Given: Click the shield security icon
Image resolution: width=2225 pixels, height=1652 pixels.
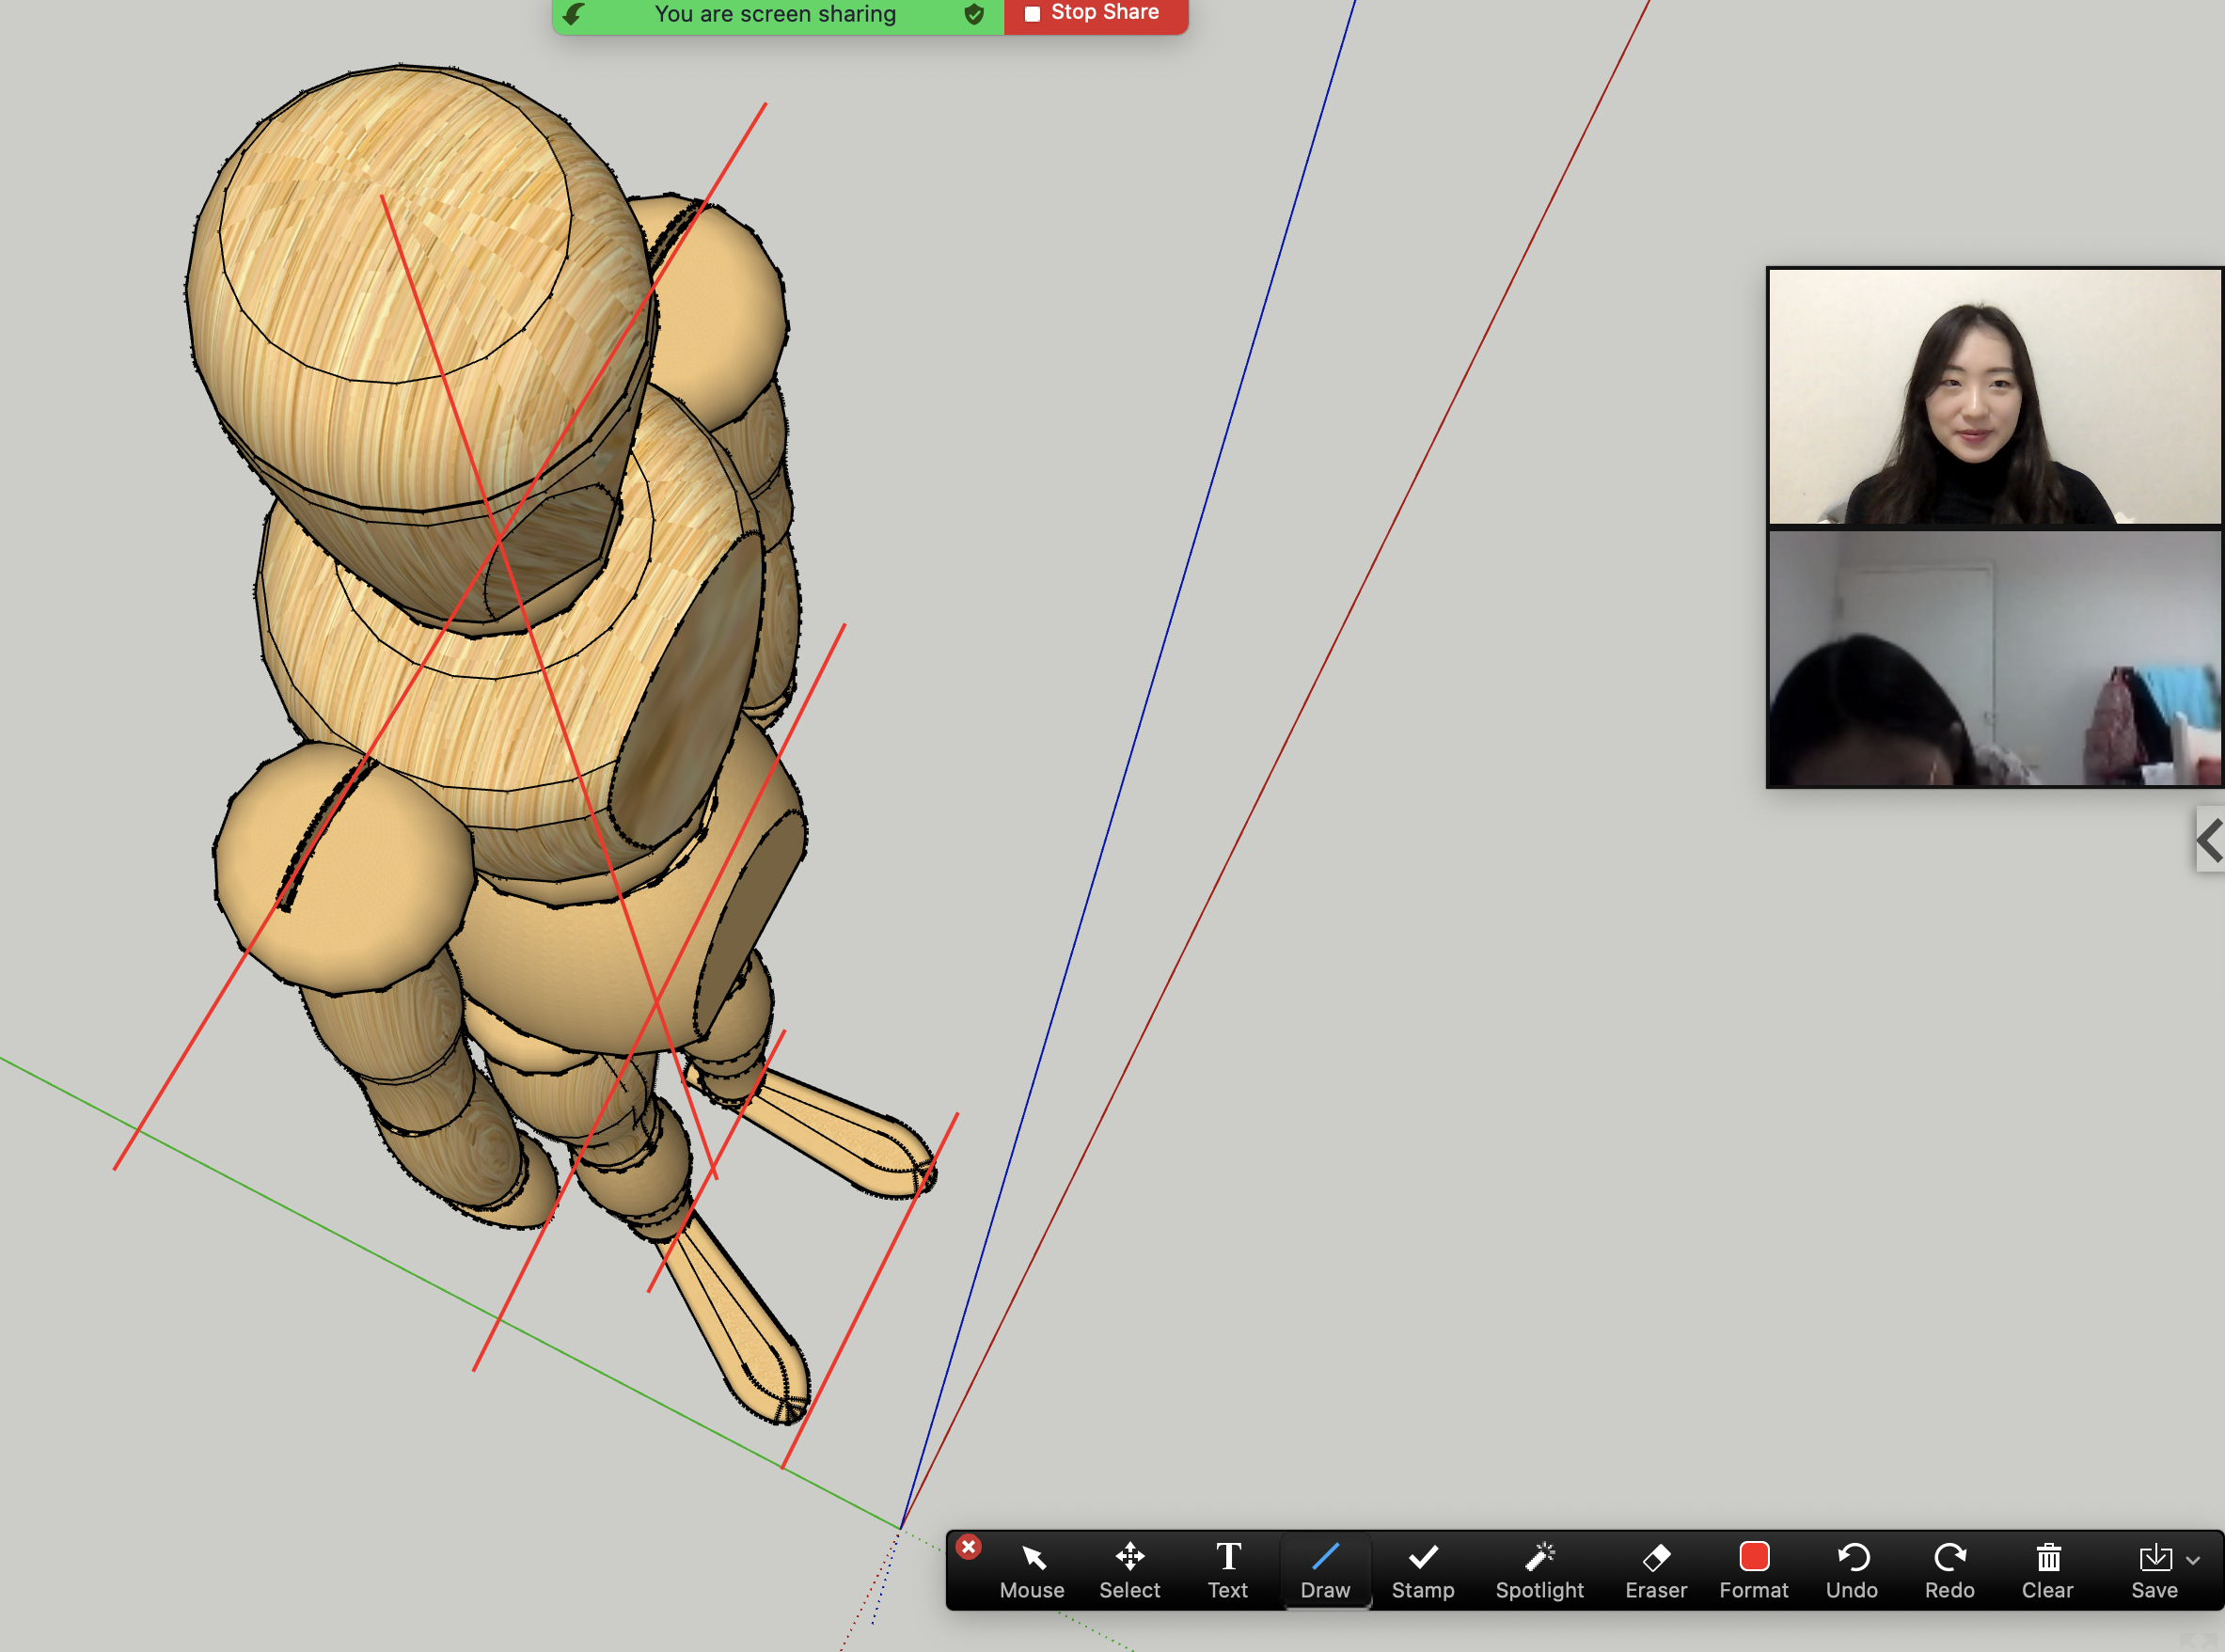Looking at the screenshot, I should coord(974,14).
